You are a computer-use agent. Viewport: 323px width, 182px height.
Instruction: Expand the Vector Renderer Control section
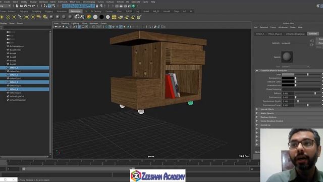257,121
